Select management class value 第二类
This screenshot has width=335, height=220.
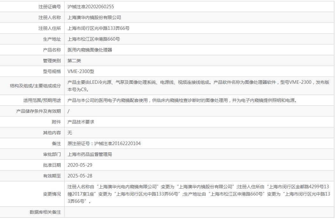click(74, 61)
